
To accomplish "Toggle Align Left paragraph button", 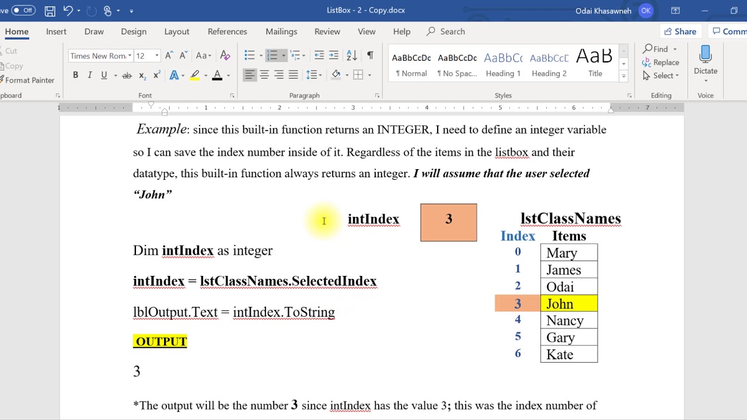I will (250, 75).
